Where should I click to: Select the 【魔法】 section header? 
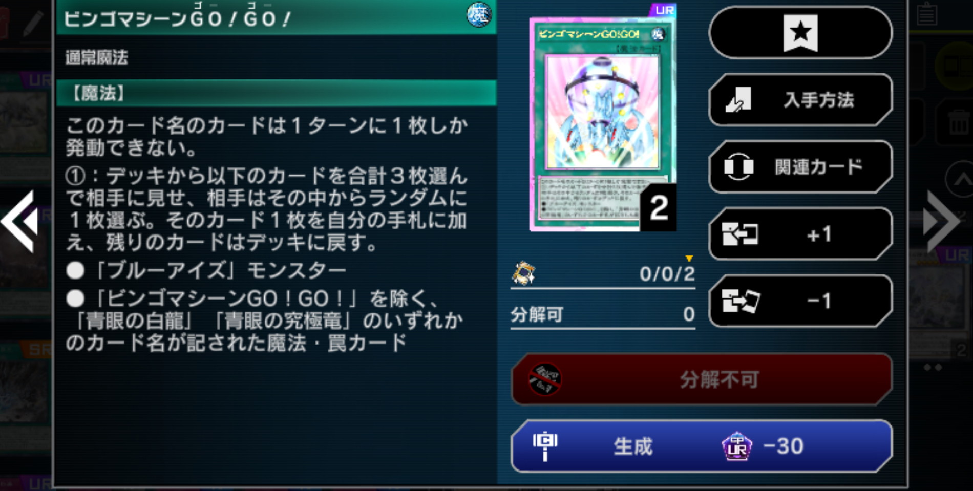[x=276, y=93]
